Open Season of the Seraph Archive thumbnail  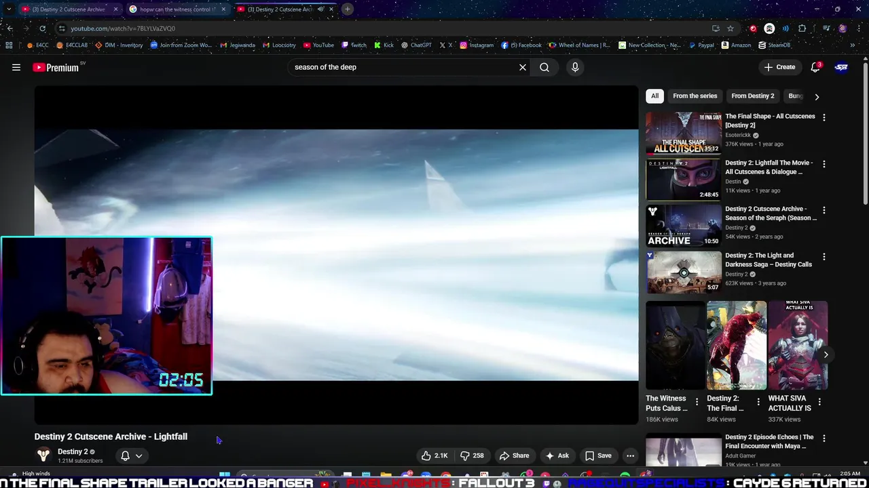684,226
